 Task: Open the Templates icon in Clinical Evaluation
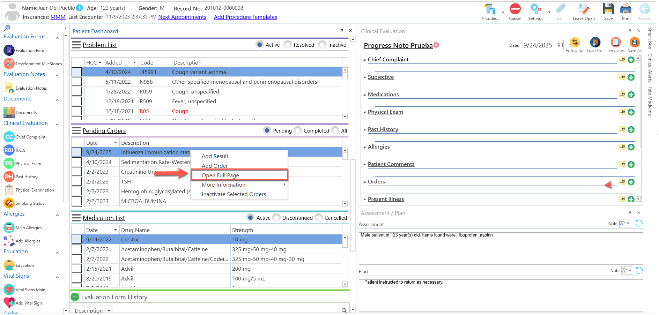(616, 43)
